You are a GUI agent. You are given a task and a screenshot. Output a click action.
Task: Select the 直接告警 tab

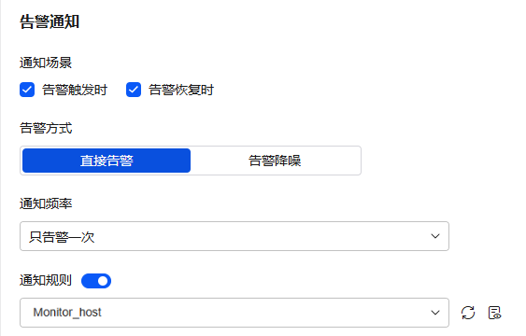pyautogui.click(x=107, y=161)
